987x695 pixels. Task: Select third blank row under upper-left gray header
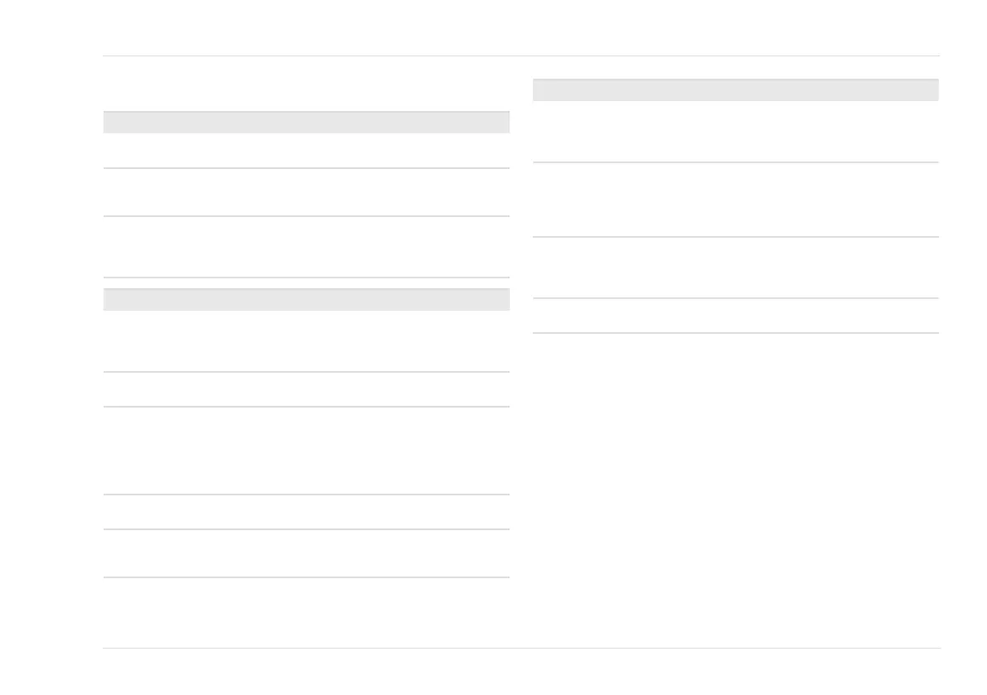click(x=306, y=247)
